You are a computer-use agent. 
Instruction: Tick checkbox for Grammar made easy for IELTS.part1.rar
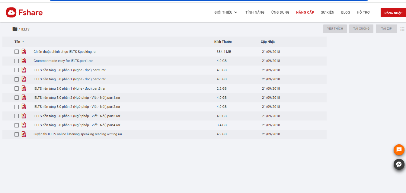tap(17, 61)
